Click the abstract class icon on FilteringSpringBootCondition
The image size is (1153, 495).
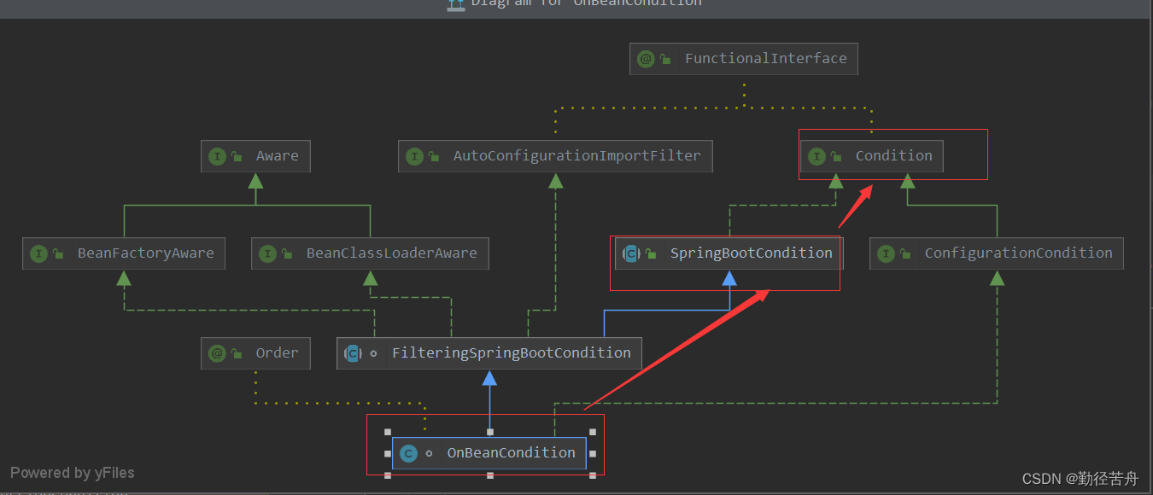click(353, 353)
